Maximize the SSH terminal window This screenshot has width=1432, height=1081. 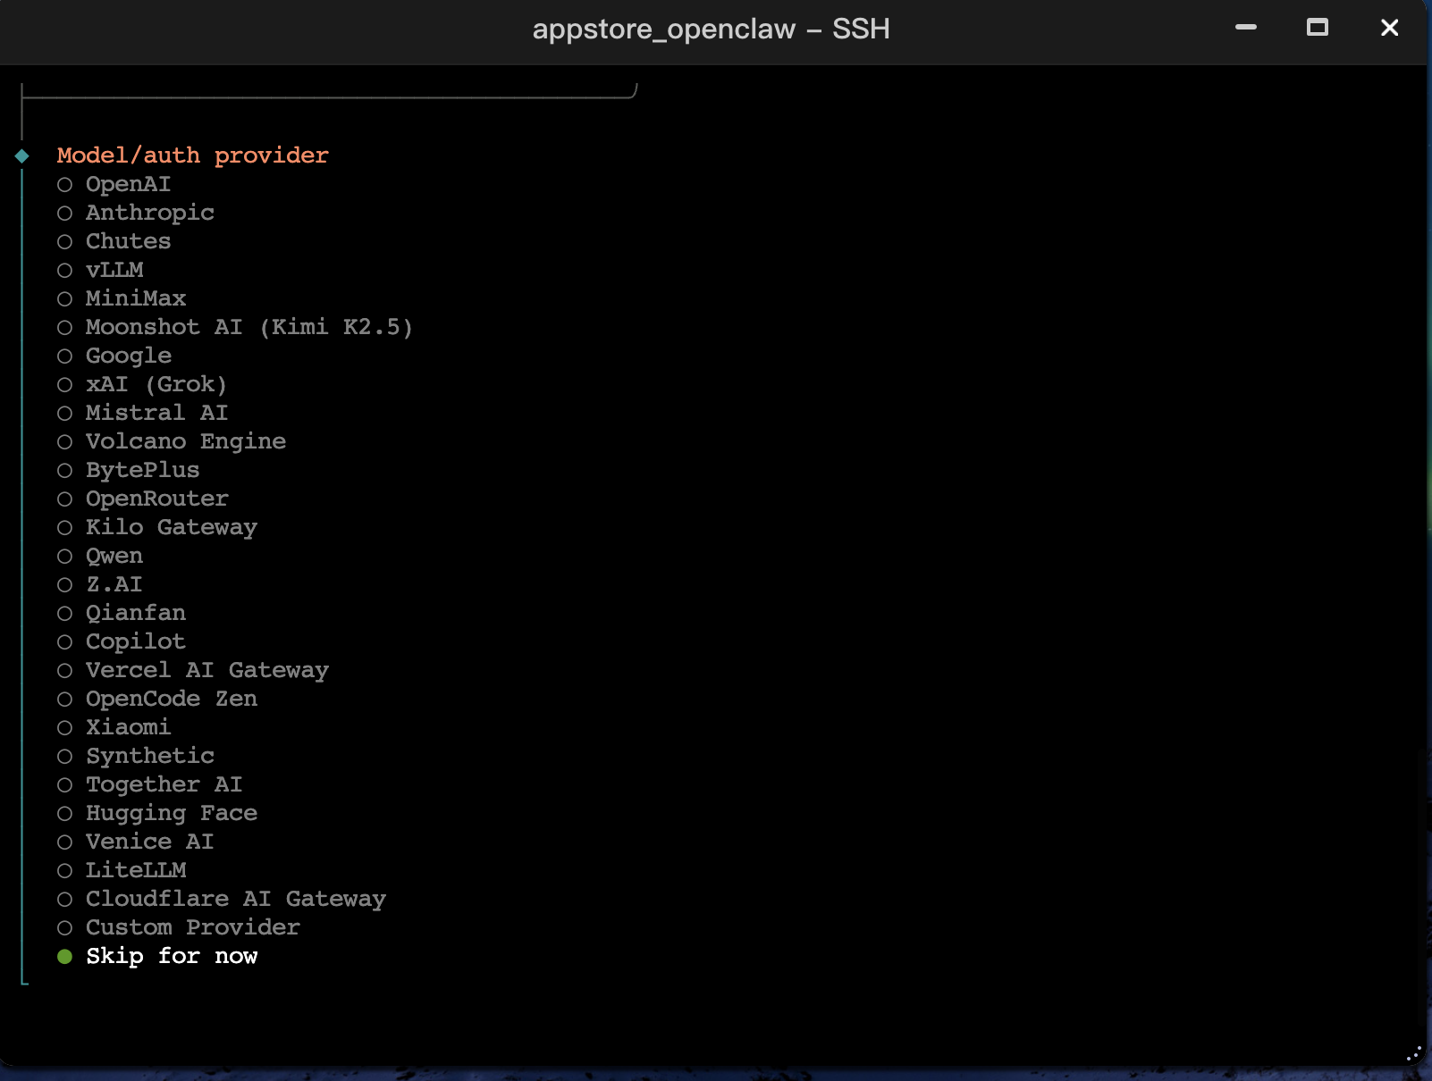(1317, 28)
